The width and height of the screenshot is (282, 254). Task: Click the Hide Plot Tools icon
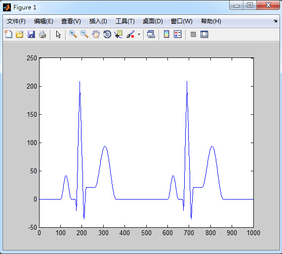pos(193,34)
